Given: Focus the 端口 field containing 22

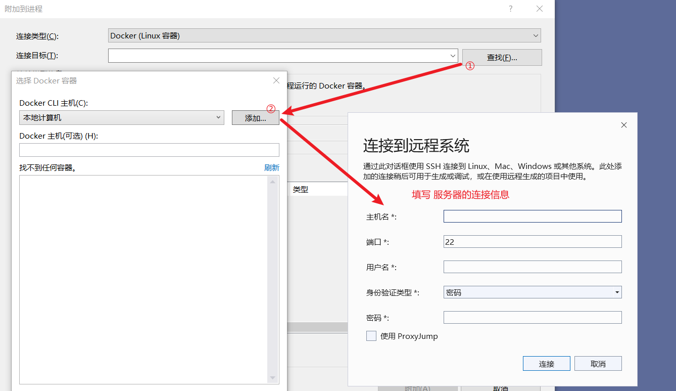Looking at the screenshot, I should tap(533, 242).
